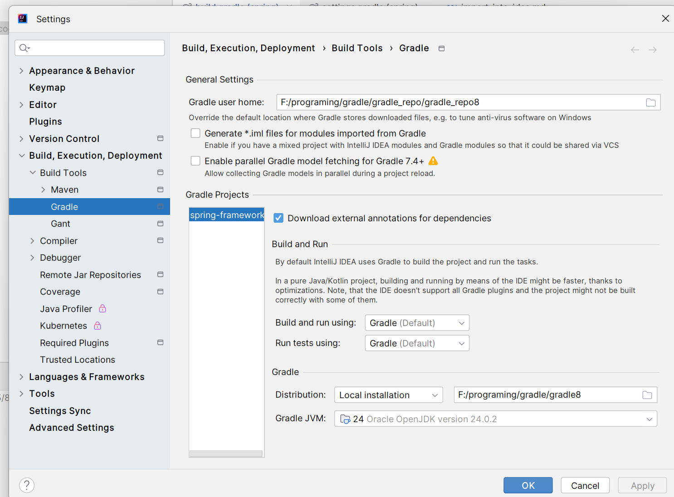Select Java Profiler in settings tree

66,309
